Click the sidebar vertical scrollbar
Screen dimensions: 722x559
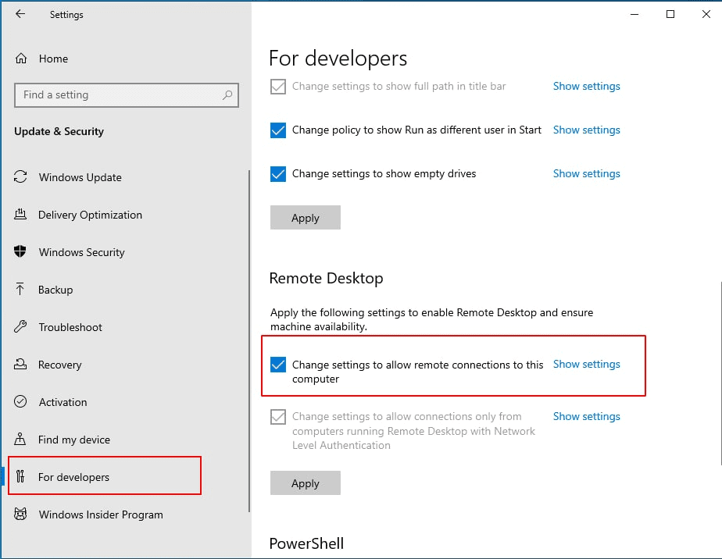(249, 341)
